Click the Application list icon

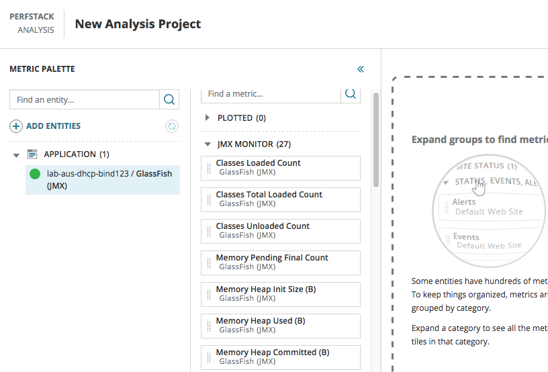click(32, 154)
